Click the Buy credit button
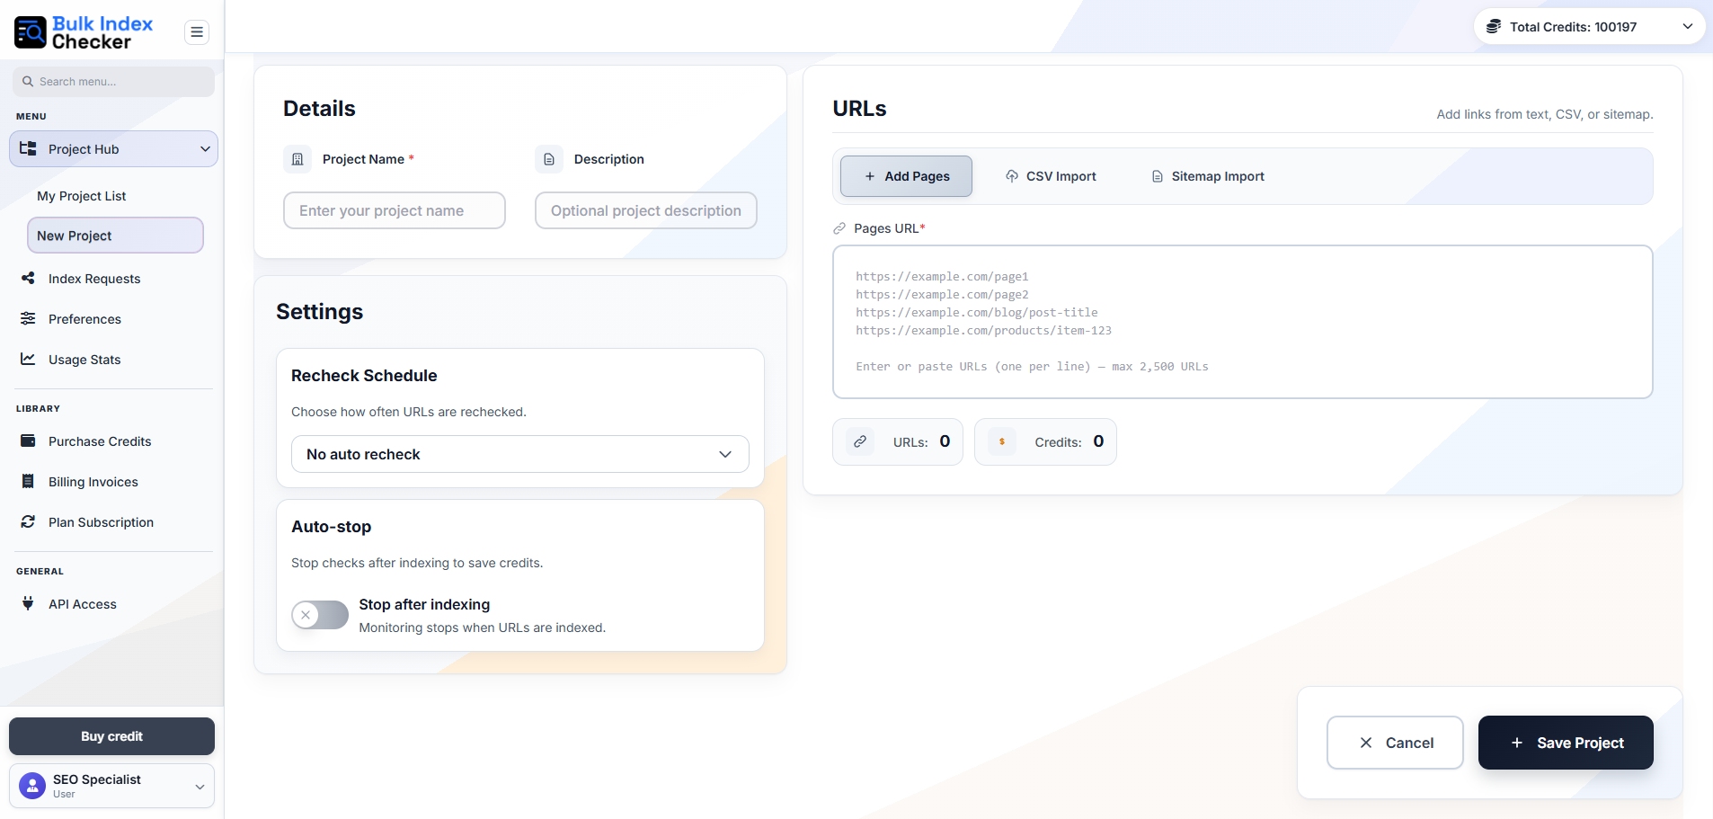 pyautogui.click(x=111, y=736)
